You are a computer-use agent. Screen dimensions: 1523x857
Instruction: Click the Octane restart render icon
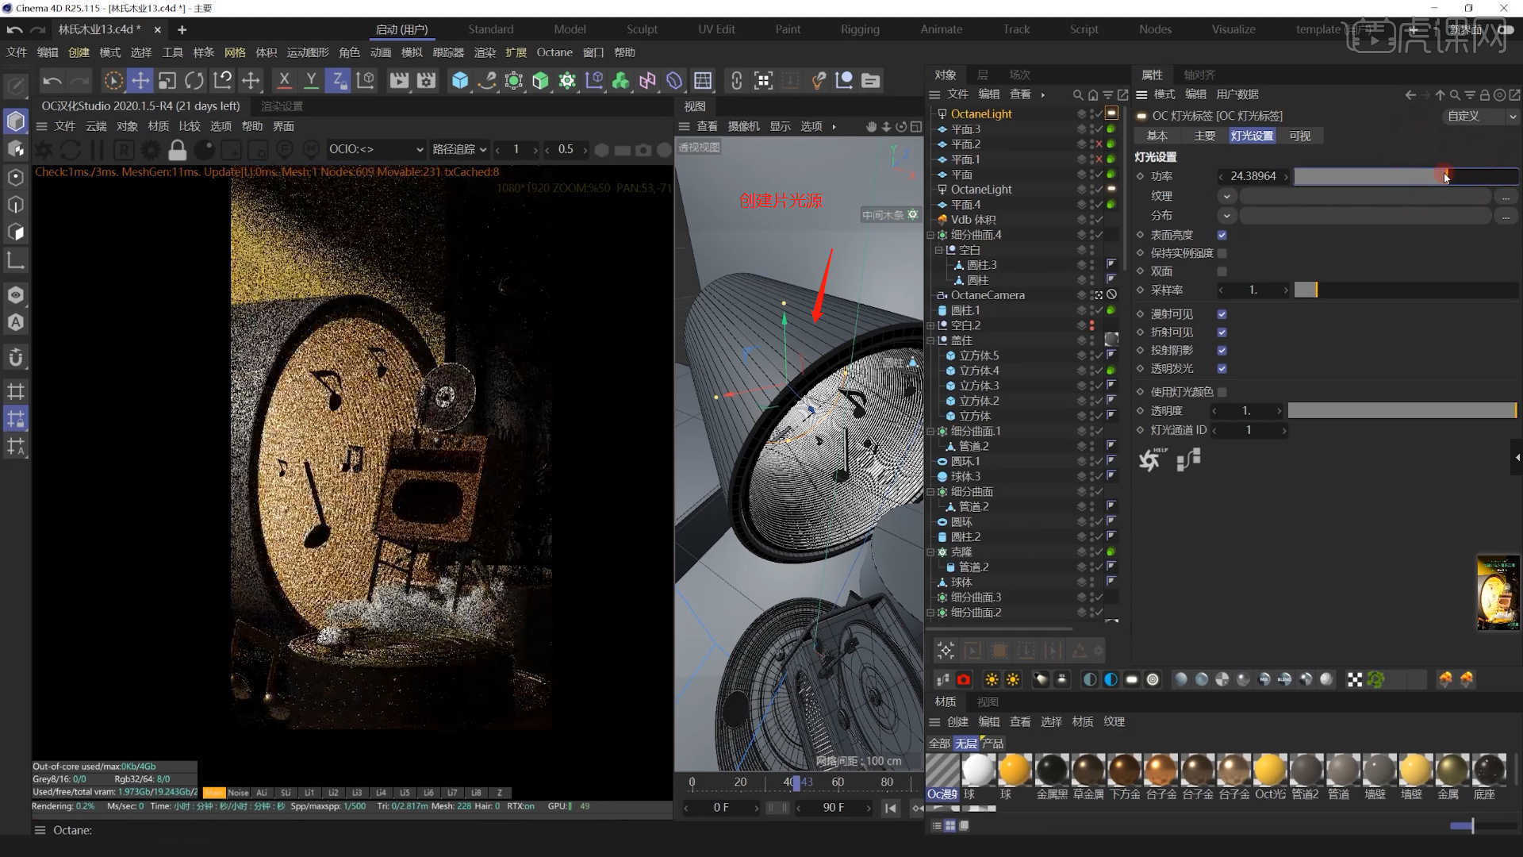(x=71, y=149)
